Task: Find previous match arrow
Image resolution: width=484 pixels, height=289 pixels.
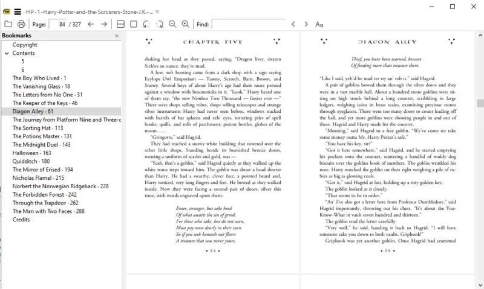Action: pyautogui.click(x=293, y=24)
